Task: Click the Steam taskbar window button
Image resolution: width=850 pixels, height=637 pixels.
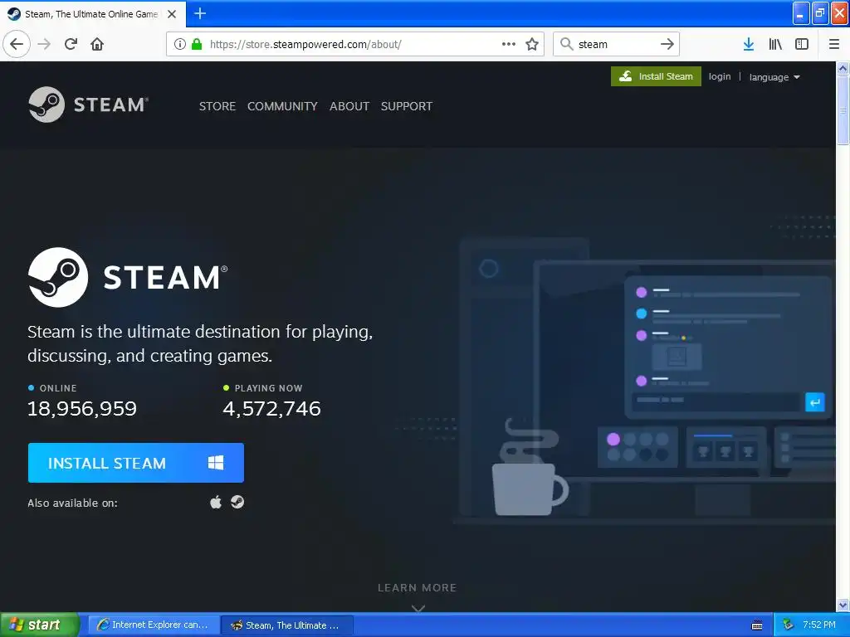Action: [288, 625]
